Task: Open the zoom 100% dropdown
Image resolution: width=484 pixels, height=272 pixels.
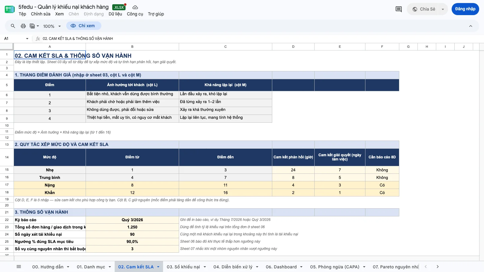Action: click(x=52, y=26)
